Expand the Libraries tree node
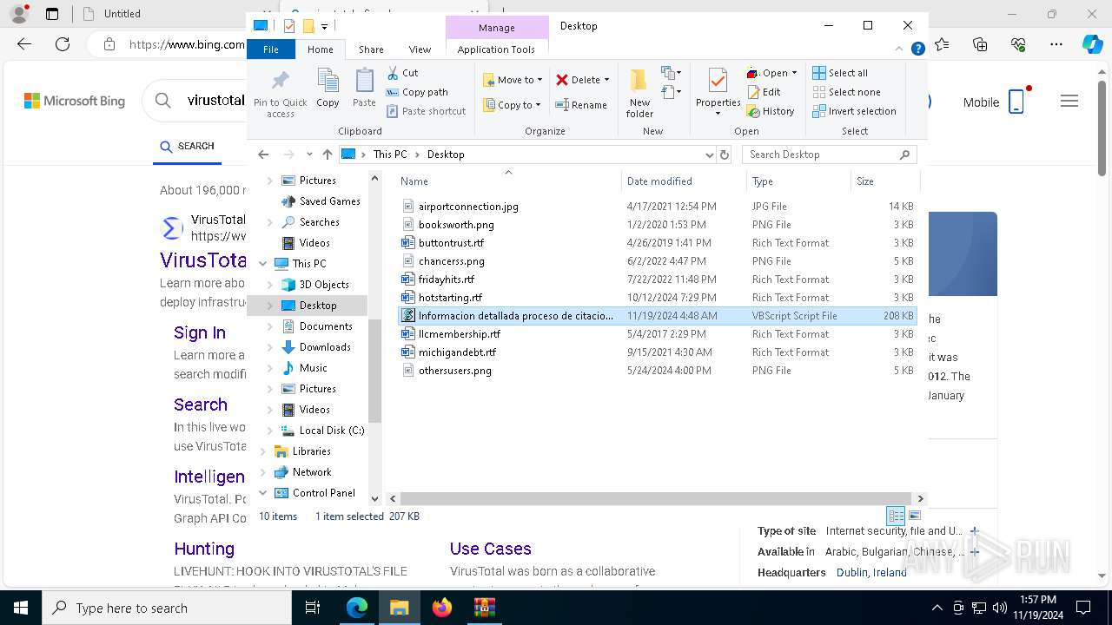Image resolution: width=1112 pixels, height=625 pixels. (x=263, y=451)
